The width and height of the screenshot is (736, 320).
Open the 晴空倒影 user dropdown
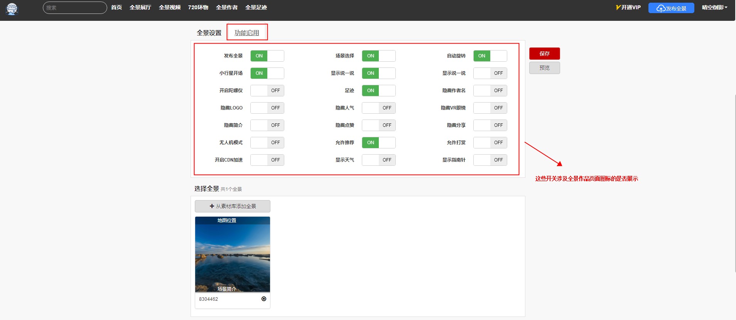(x=714, y=7)
